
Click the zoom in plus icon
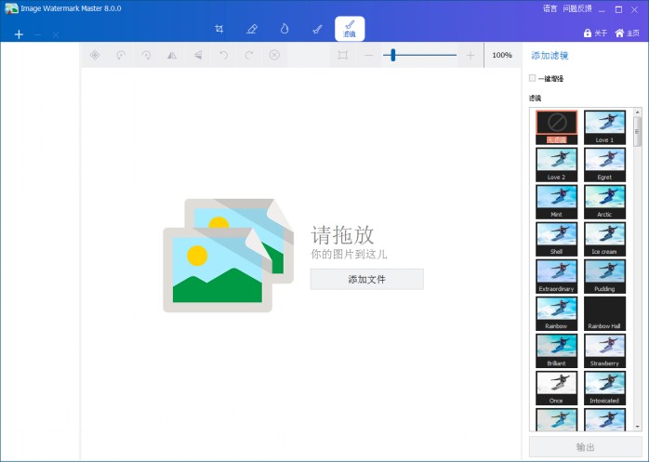(470, 56)
